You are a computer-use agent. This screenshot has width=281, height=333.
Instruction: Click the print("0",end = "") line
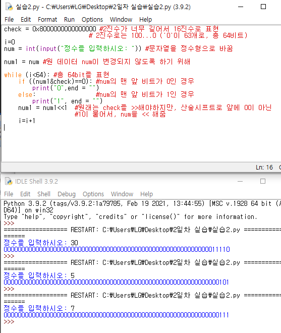click(x=66, y=88)
